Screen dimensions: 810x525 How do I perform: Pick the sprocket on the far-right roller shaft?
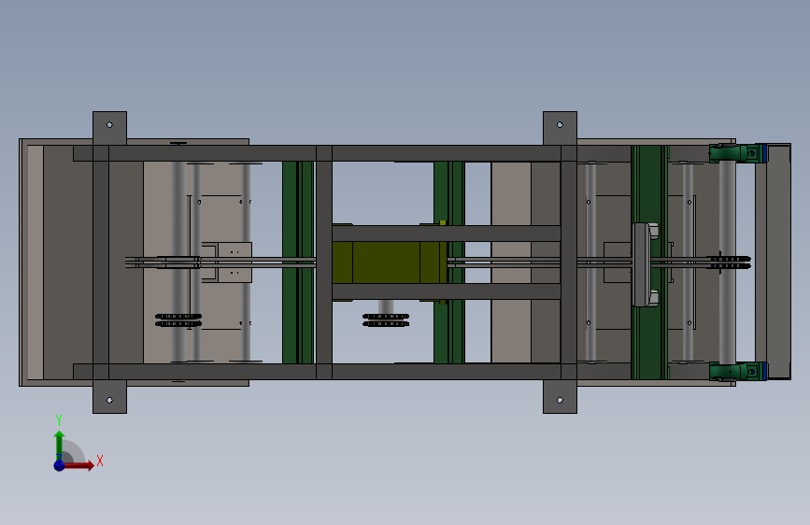[730, 262]
